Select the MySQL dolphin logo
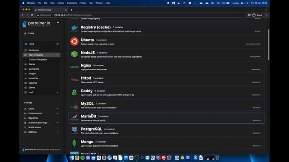 click(x=75, y=105)
